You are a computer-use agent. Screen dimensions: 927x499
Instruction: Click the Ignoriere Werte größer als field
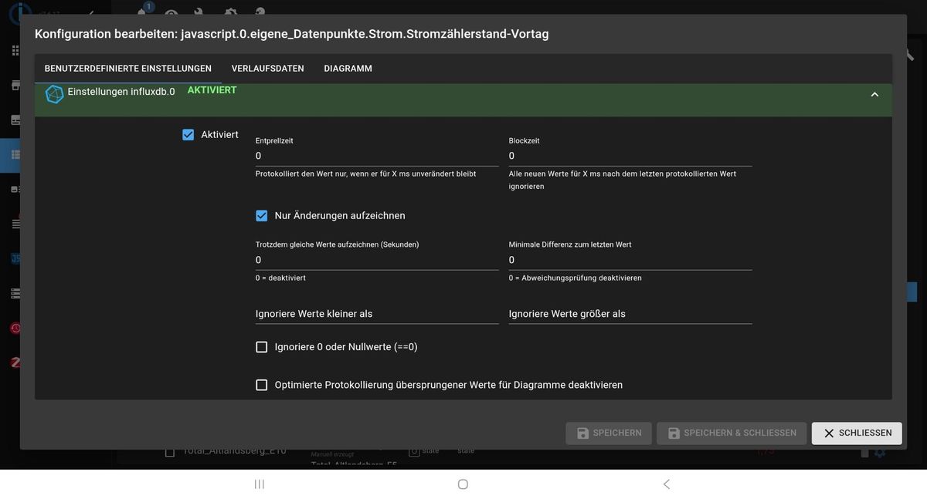tap(630, 314)
